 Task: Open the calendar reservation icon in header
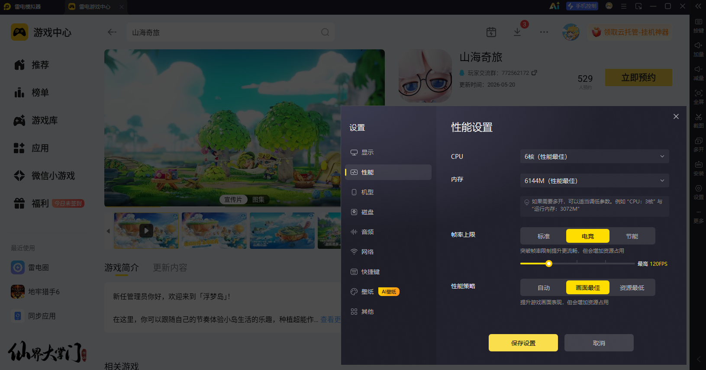[491, 32]
